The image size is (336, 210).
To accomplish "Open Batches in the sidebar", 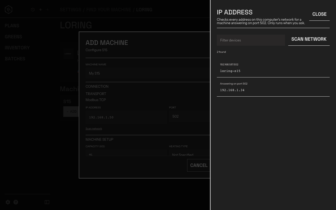I will coord(15,59).
